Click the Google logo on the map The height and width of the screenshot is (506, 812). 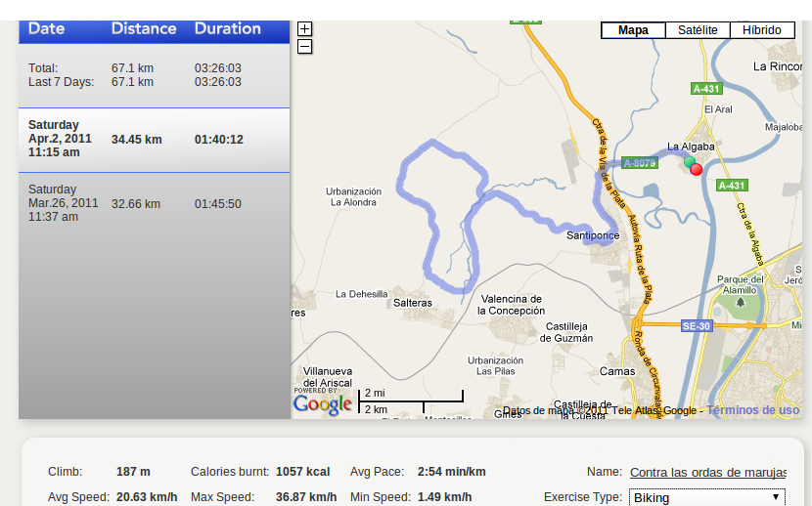click(x=323, y=404)
